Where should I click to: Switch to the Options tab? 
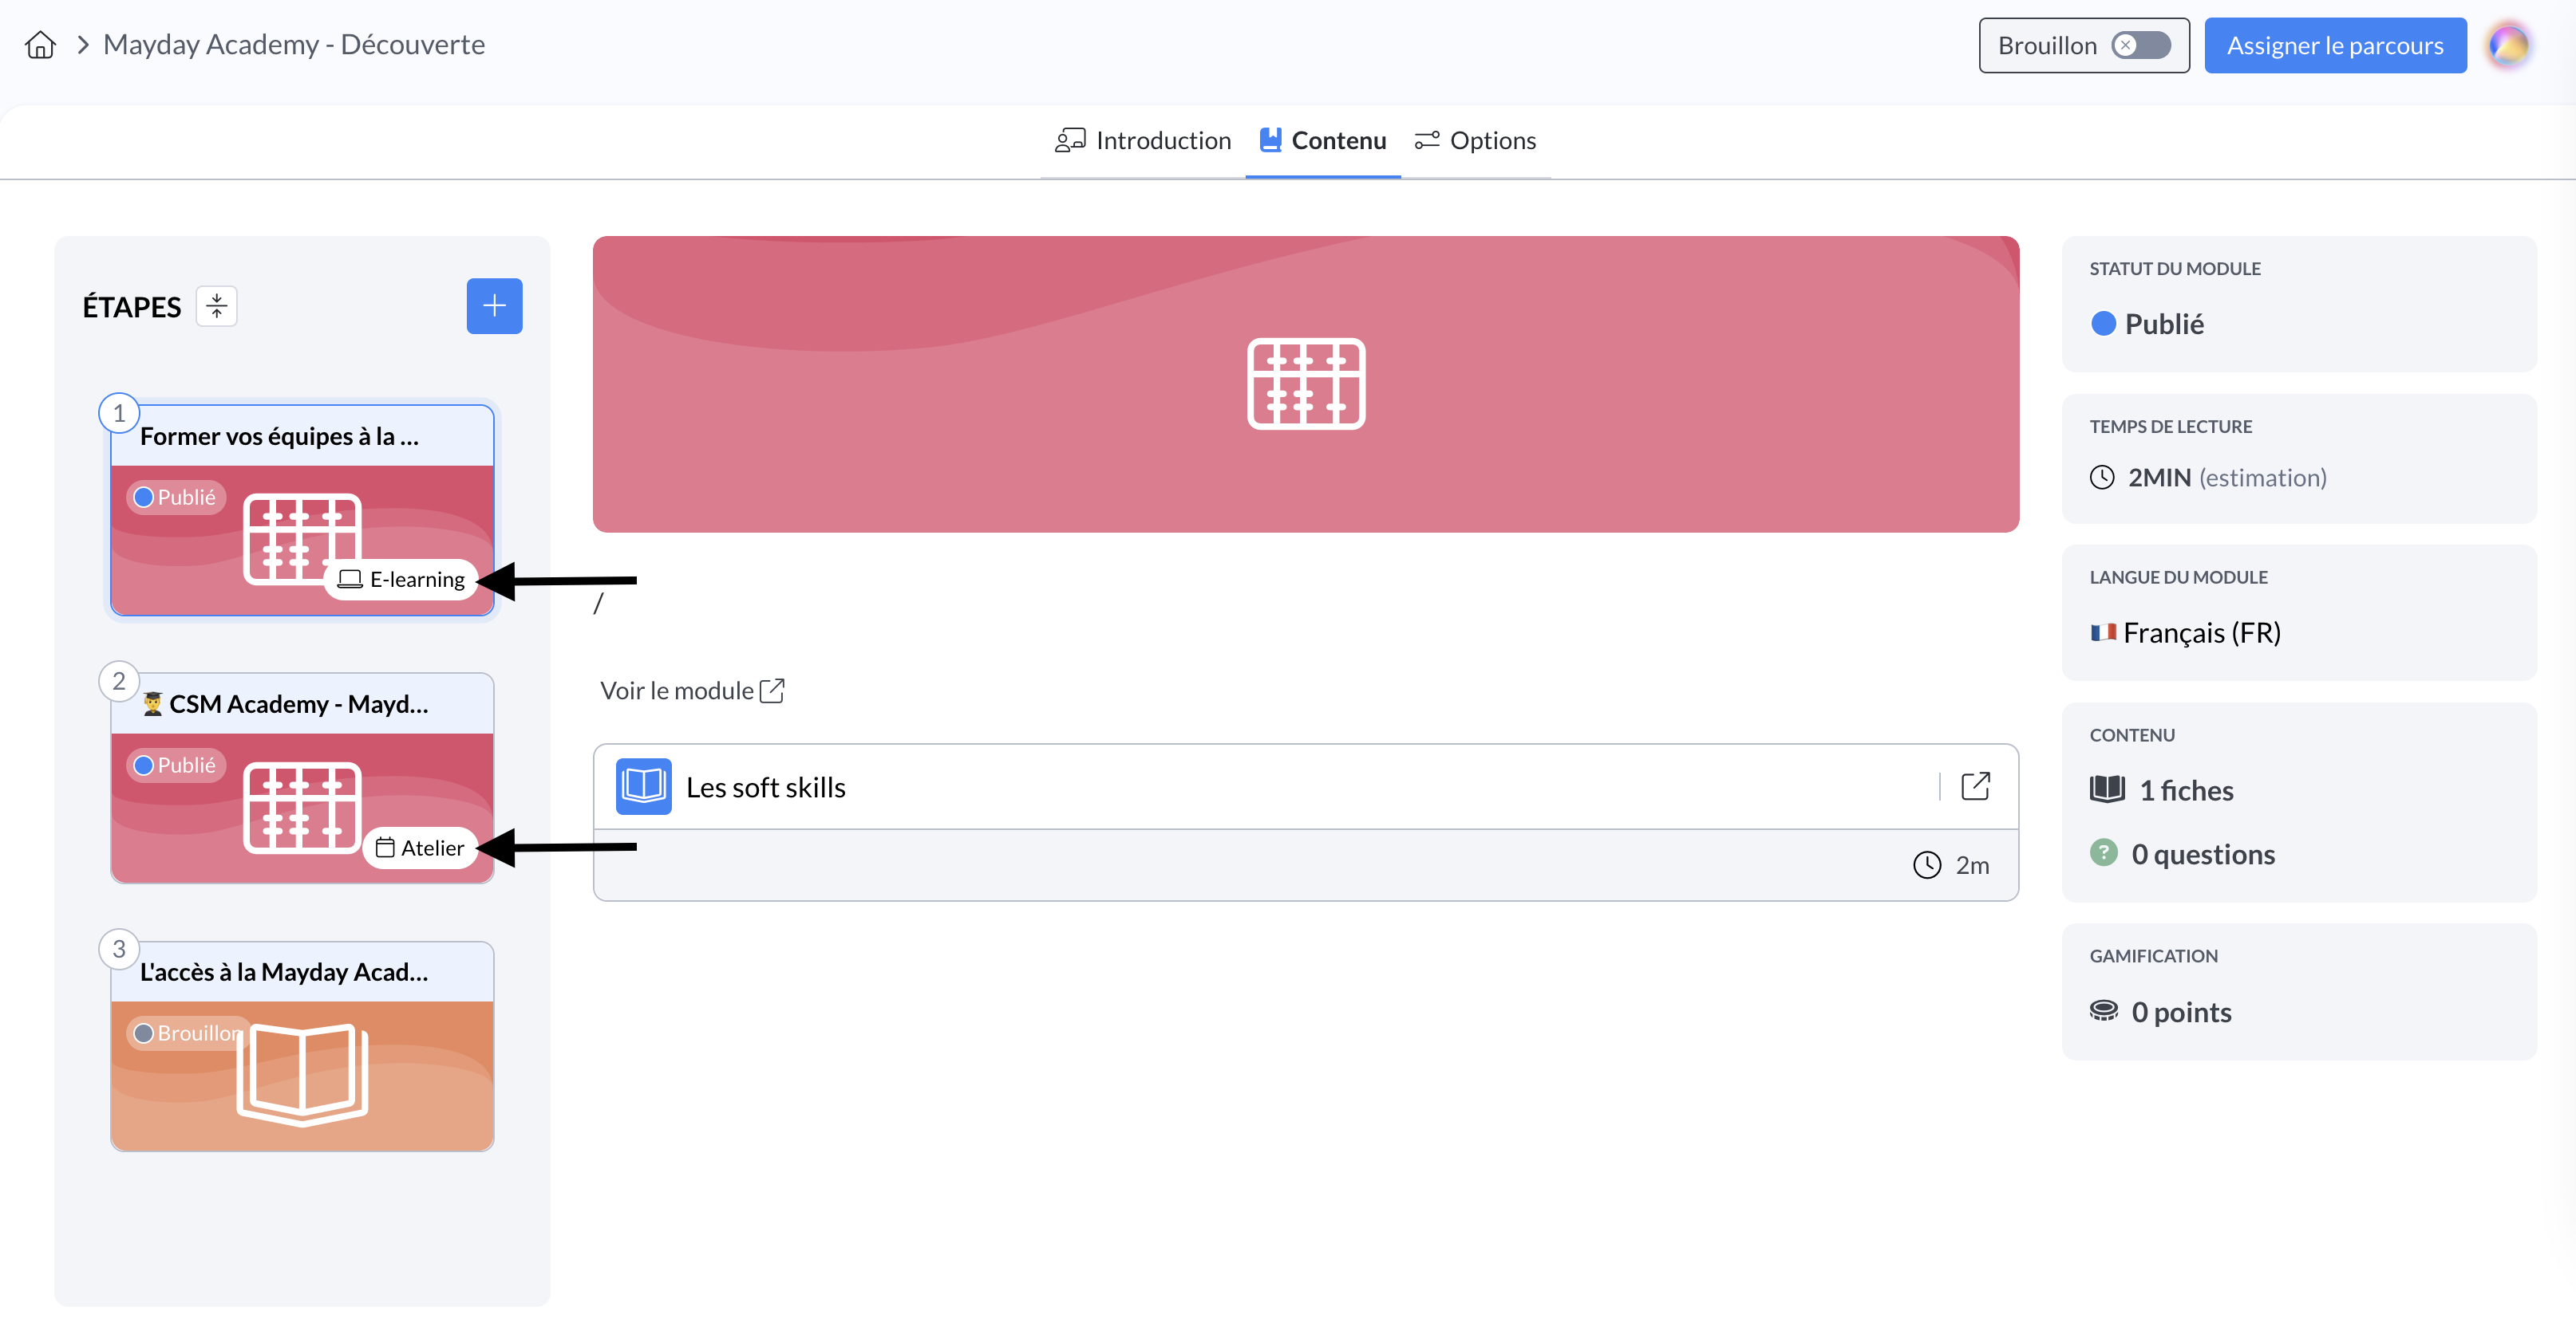[x=1475, y=141]
